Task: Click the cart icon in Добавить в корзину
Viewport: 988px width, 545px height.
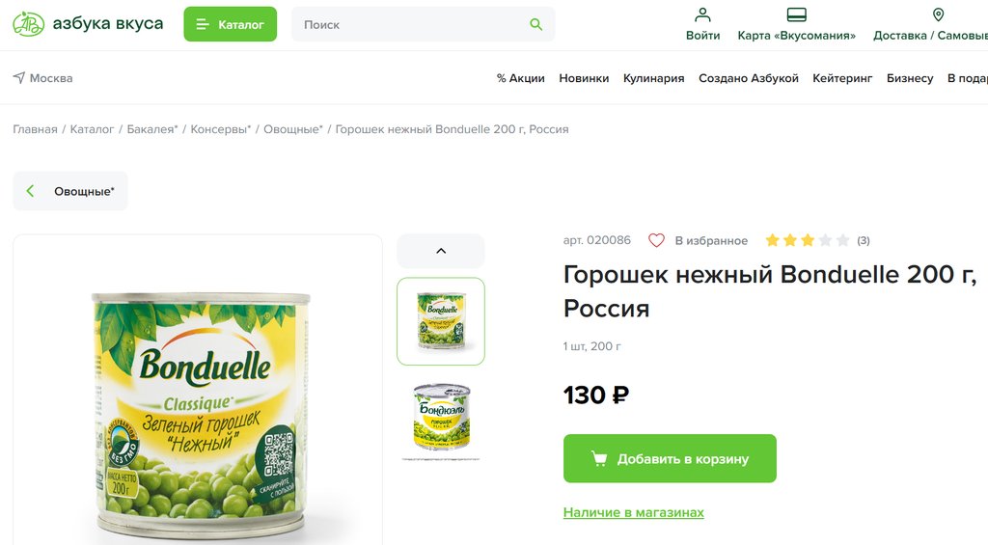Action: point(599,458)
